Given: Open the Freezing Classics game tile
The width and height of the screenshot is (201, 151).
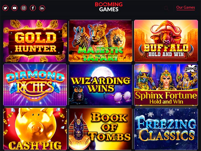Looking at the screenshot, I should pyautogui.click(x=166, y=129).
